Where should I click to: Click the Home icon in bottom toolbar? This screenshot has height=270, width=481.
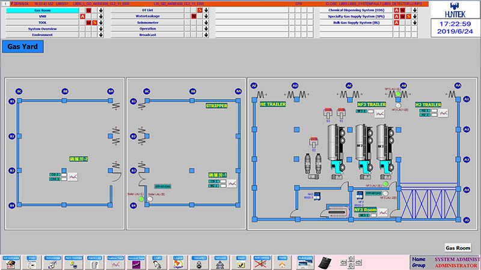pos(283,262)
